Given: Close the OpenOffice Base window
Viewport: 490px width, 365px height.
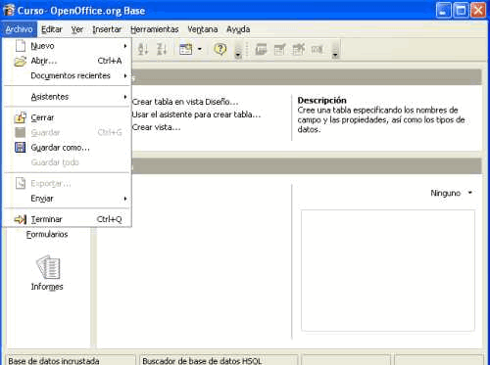Looking at the screenshot, I should click(x=478, y=11).
